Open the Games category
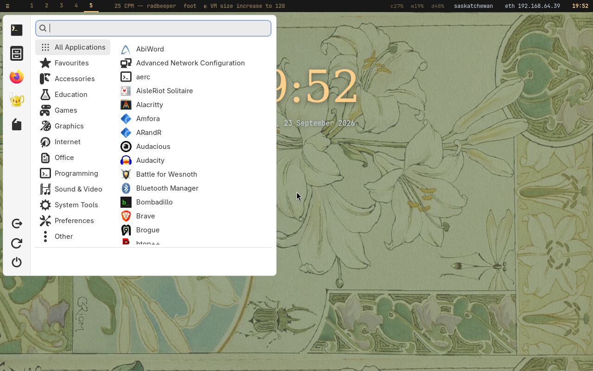593x371 pixels. coord(73,110)
